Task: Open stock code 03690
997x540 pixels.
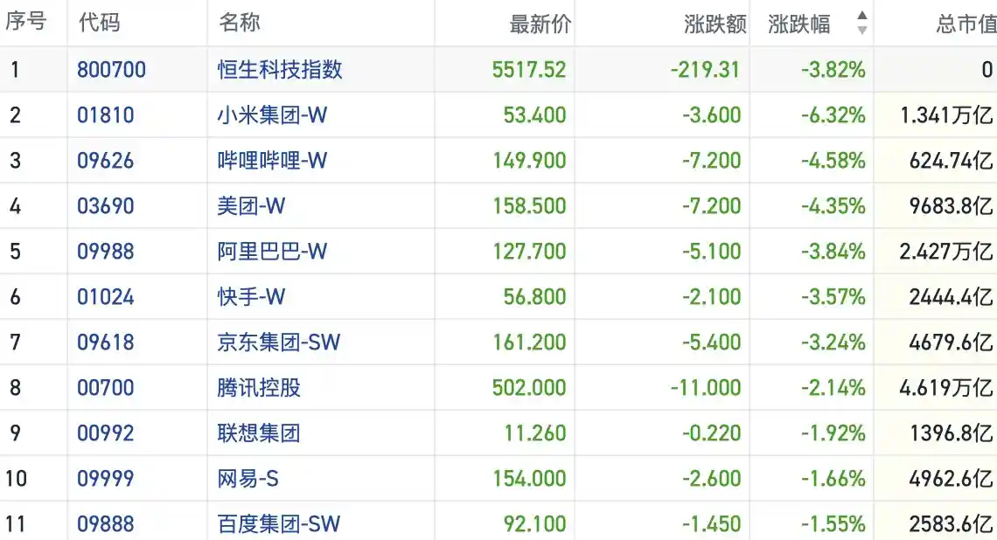Action: pos(106,206)
